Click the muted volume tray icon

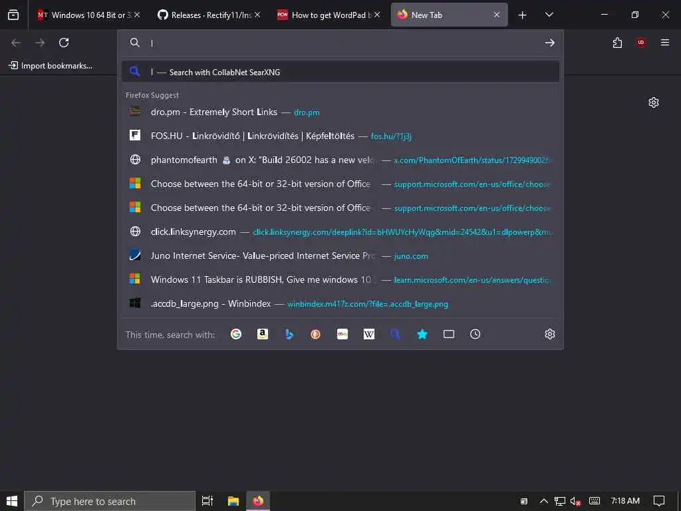[575, 502]
